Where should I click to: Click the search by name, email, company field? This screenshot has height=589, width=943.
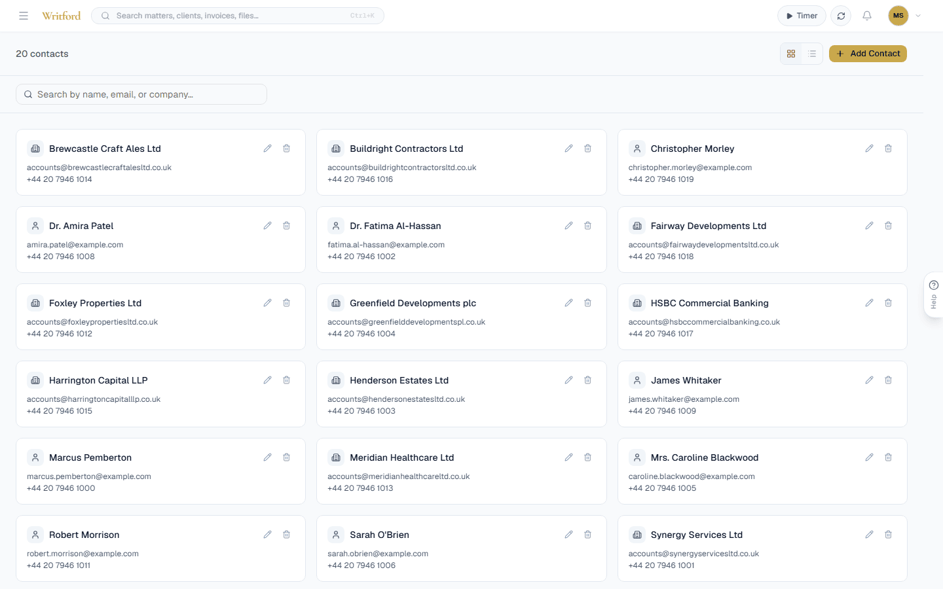(x=141, y=94)
